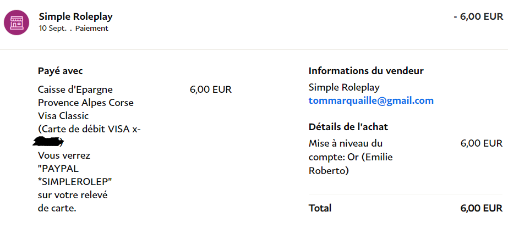Click the Visa Classic card name
The width and height of the screenshot is (508, 229).
point(63,116)
